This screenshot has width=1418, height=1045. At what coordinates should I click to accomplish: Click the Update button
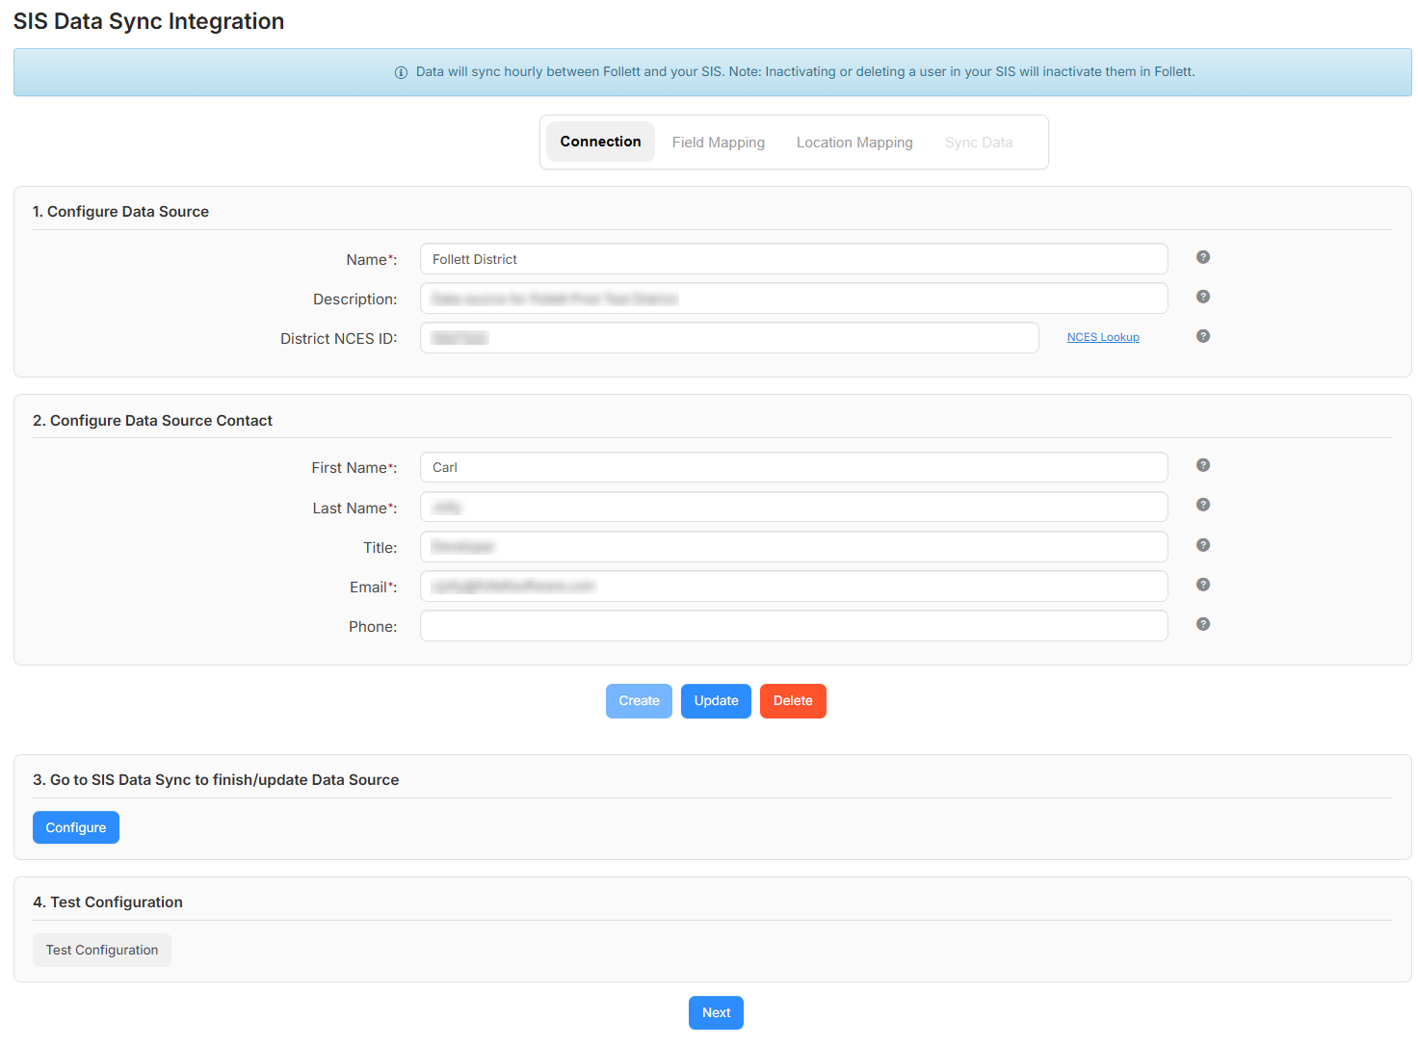point(716,701)
